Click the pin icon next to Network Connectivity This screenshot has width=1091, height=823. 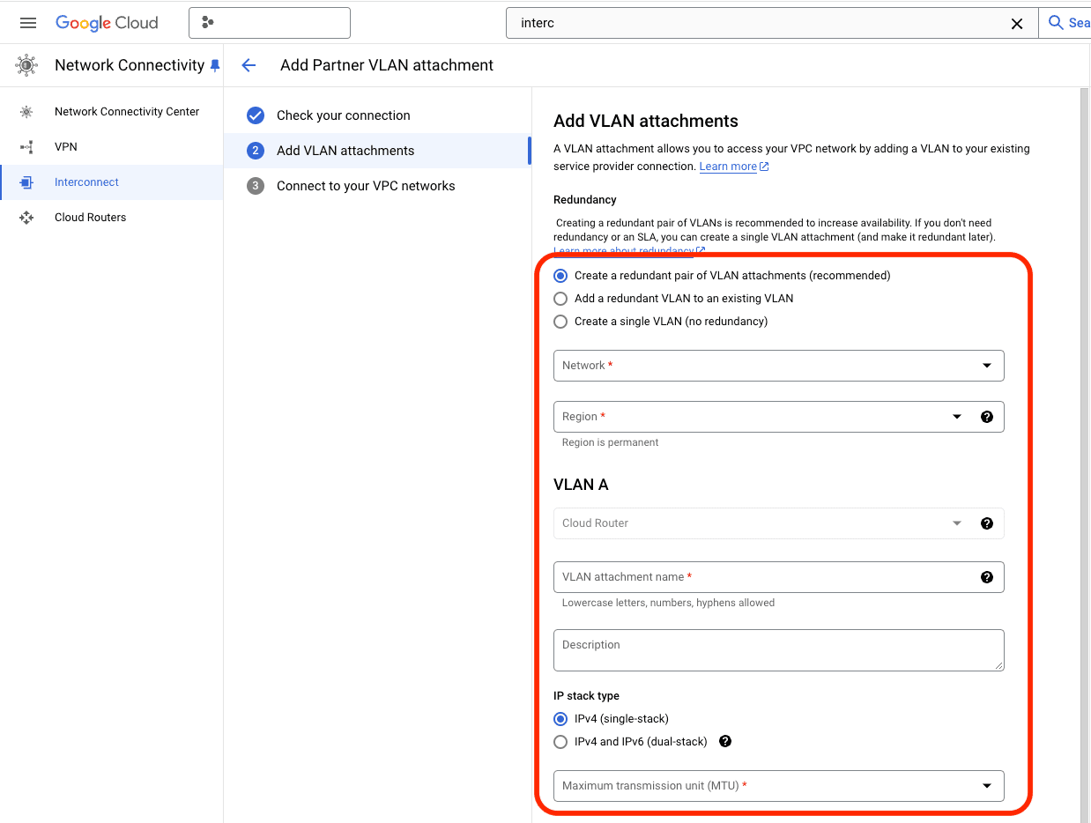[214, 64]
